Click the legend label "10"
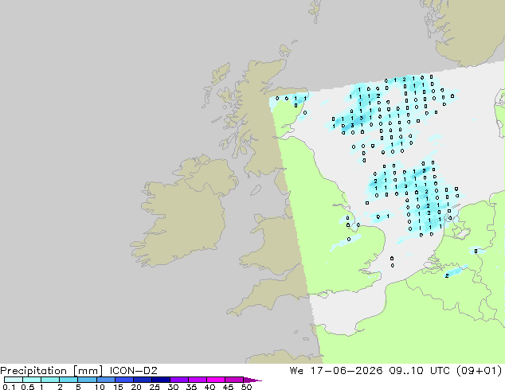 coord(100,387)
